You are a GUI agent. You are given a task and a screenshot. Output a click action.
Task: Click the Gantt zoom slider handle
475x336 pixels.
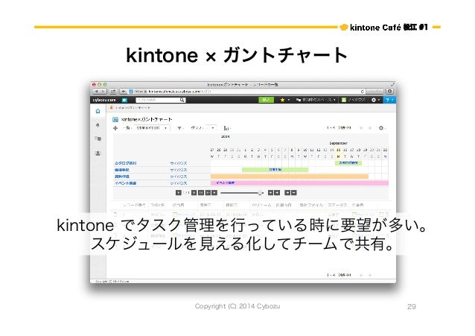(260, 193)
